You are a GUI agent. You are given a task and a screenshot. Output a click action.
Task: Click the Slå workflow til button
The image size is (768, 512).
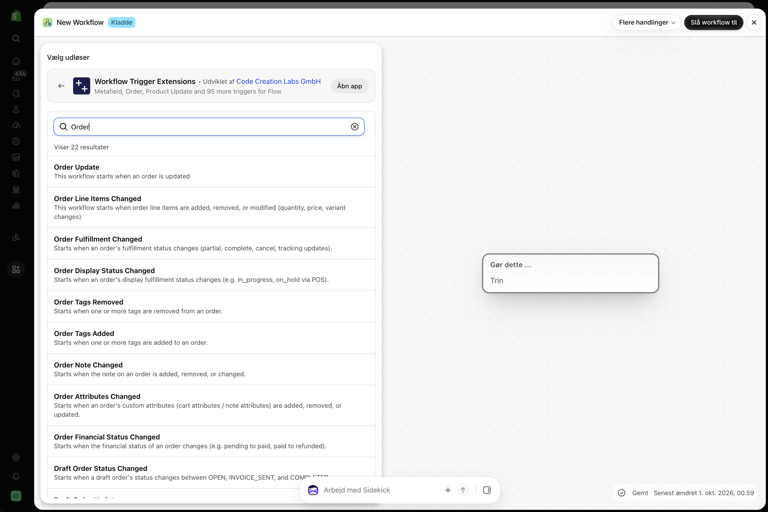pos(714,22)
